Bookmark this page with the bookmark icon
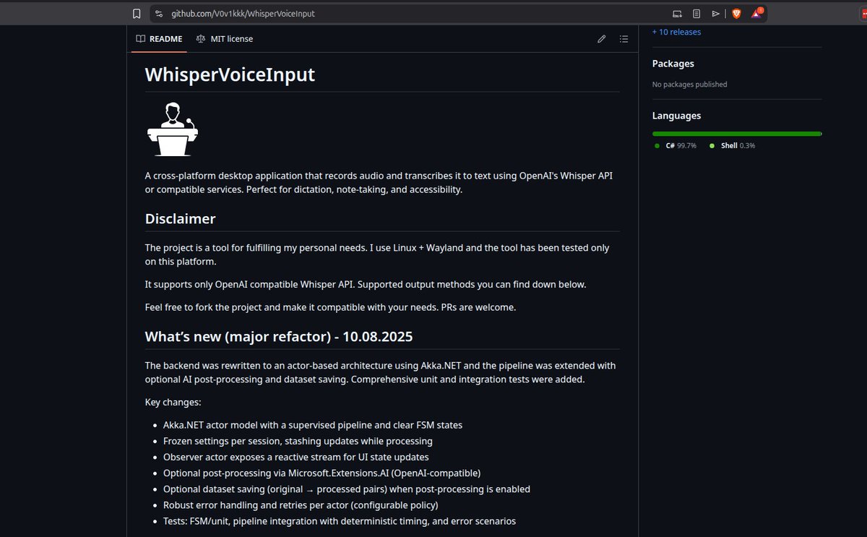The height and width of the screenshot is (537, 867). point(136,13)
